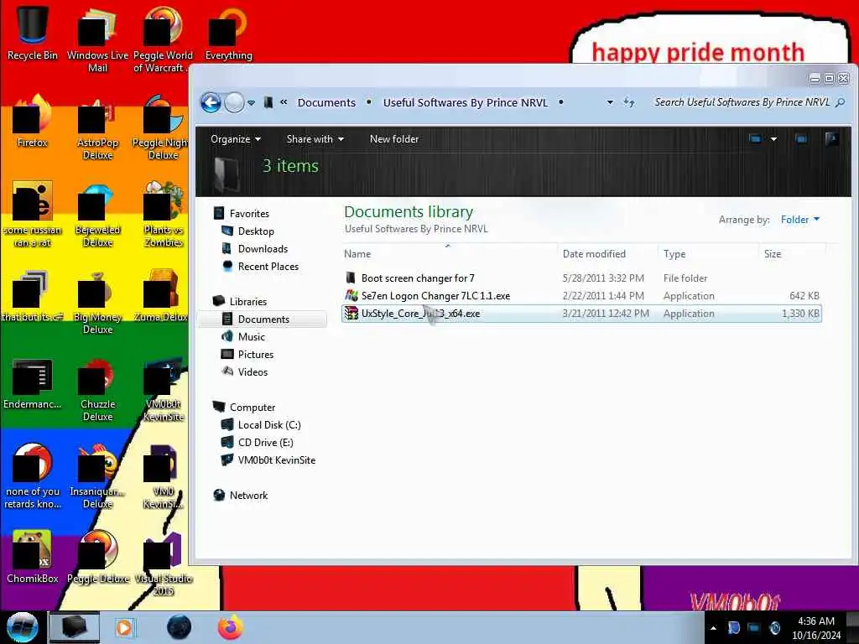The height and width of the screenshot is (644, 859).
Task: Click the Boot screen changer folder icon
Action: (x=351, y=278)
